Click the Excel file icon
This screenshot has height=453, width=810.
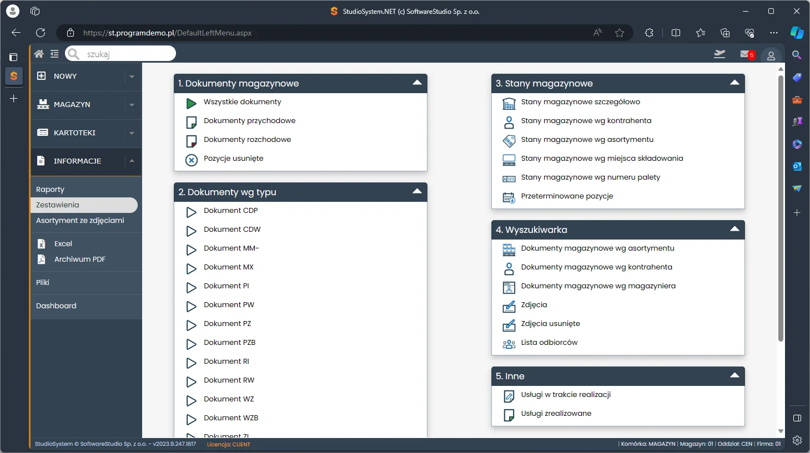click(41, 244)
